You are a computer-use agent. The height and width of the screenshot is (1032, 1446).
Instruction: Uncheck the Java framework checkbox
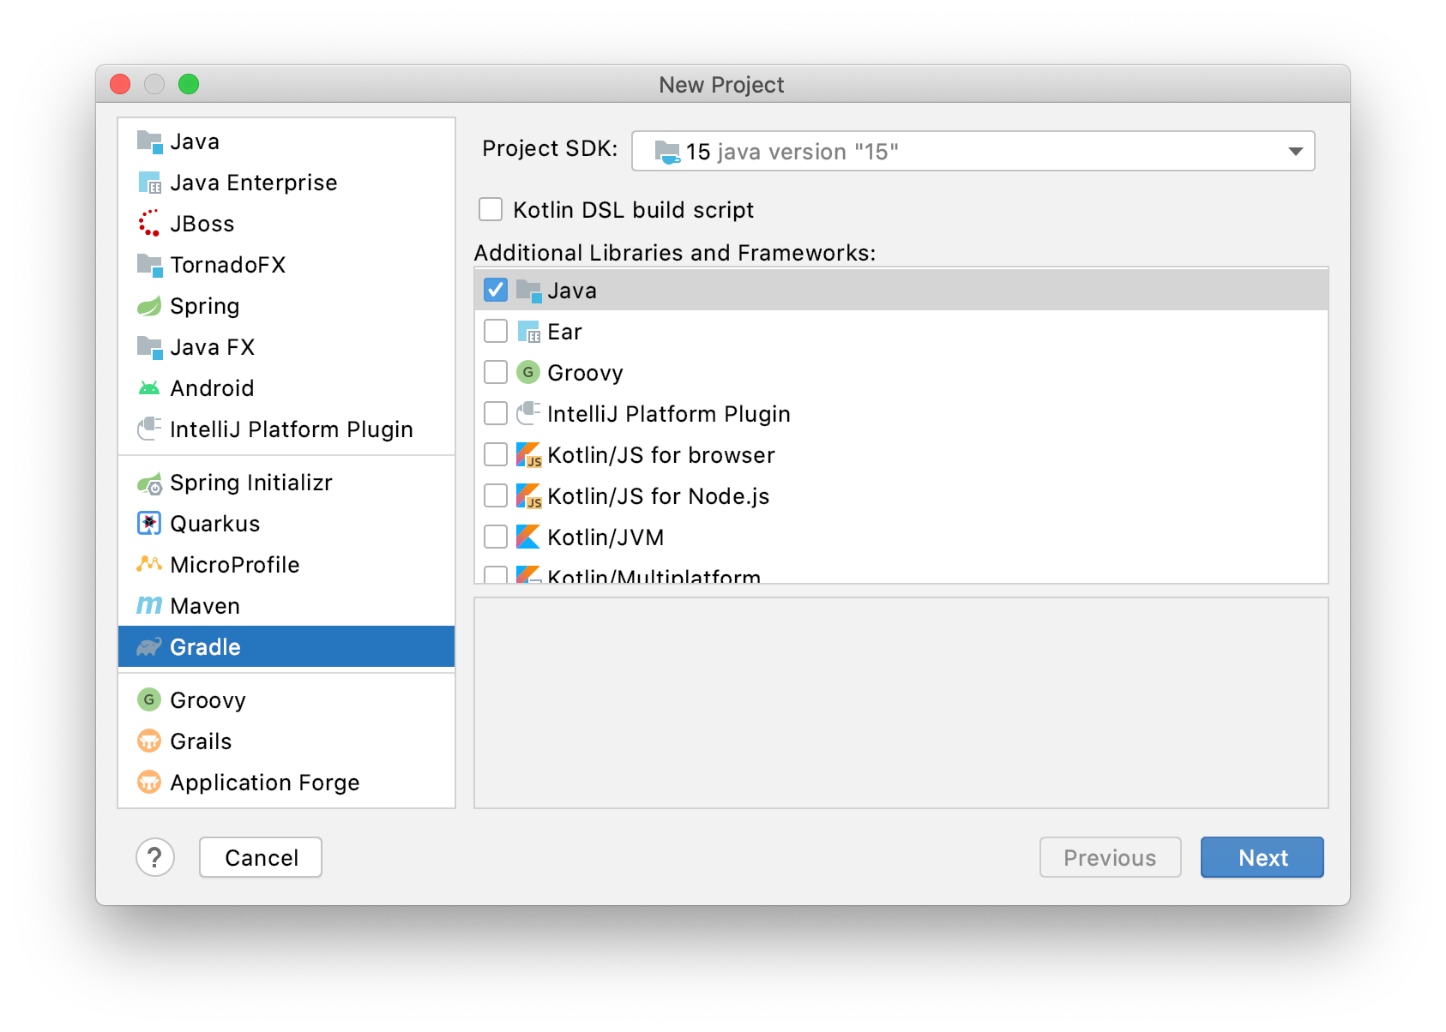tap(496, 291)
